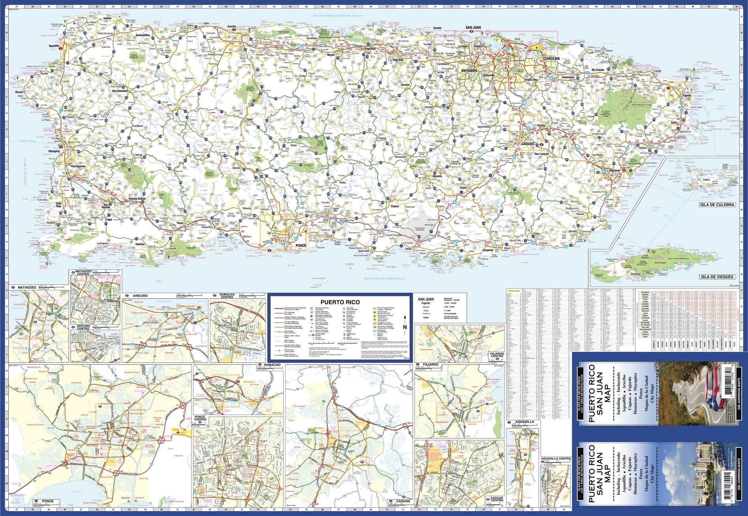
Task: Click the Hospital symbol in the map legend
Action: (344, 319)
